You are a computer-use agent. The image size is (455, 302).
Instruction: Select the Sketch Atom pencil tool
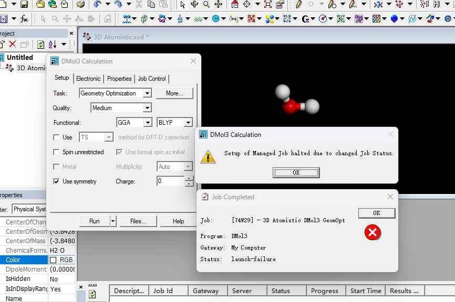pos(298,5)
